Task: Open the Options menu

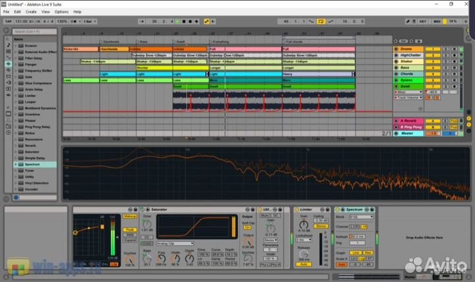Action: point(61,11)
